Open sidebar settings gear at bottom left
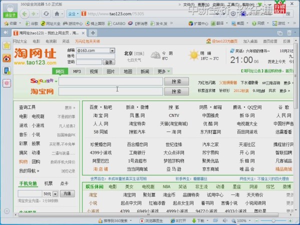The height and width of the screenshot is (225, 300). point(7,211)
